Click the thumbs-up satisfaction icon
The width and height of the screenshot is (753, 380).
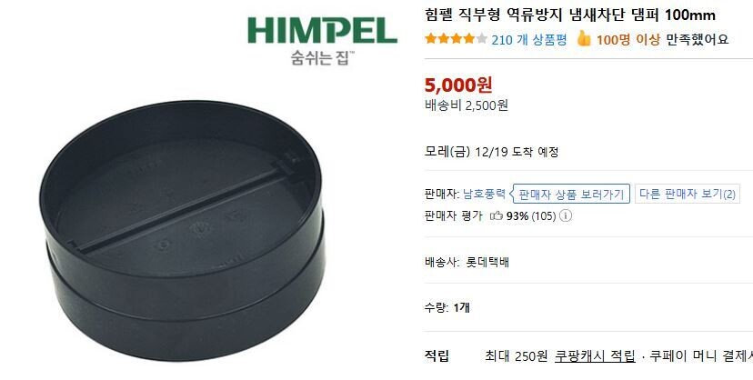pyautogui.click(x=584, y=38)
